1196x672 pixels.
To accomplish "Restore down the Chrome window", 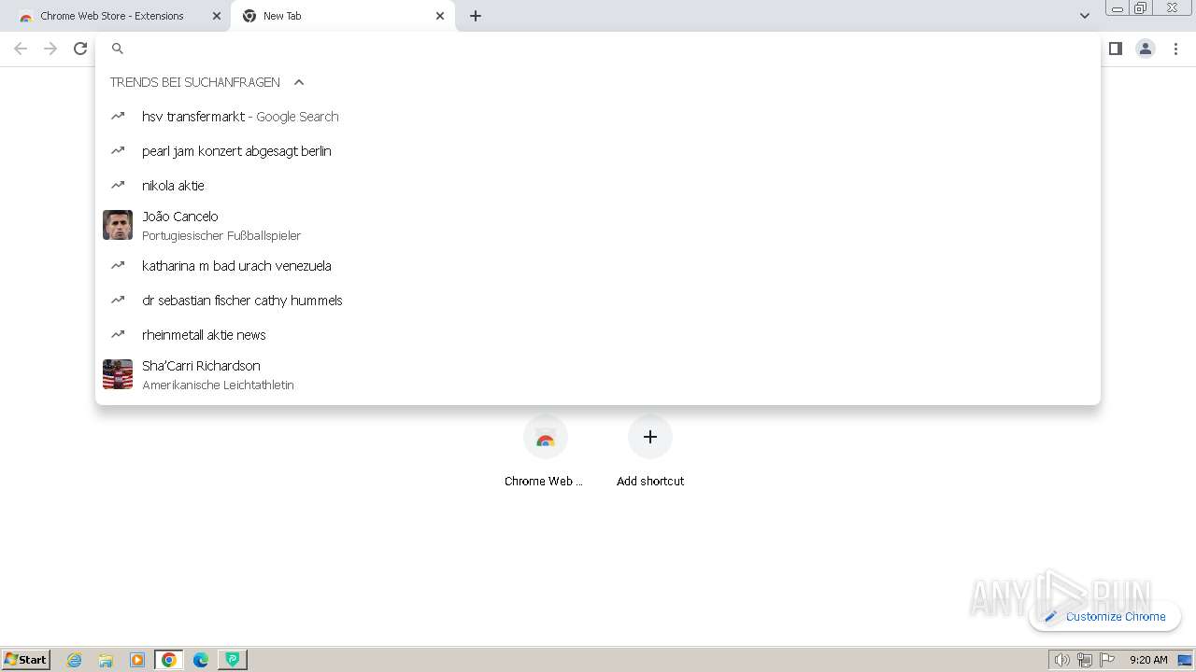I will tap(1141, 7).
